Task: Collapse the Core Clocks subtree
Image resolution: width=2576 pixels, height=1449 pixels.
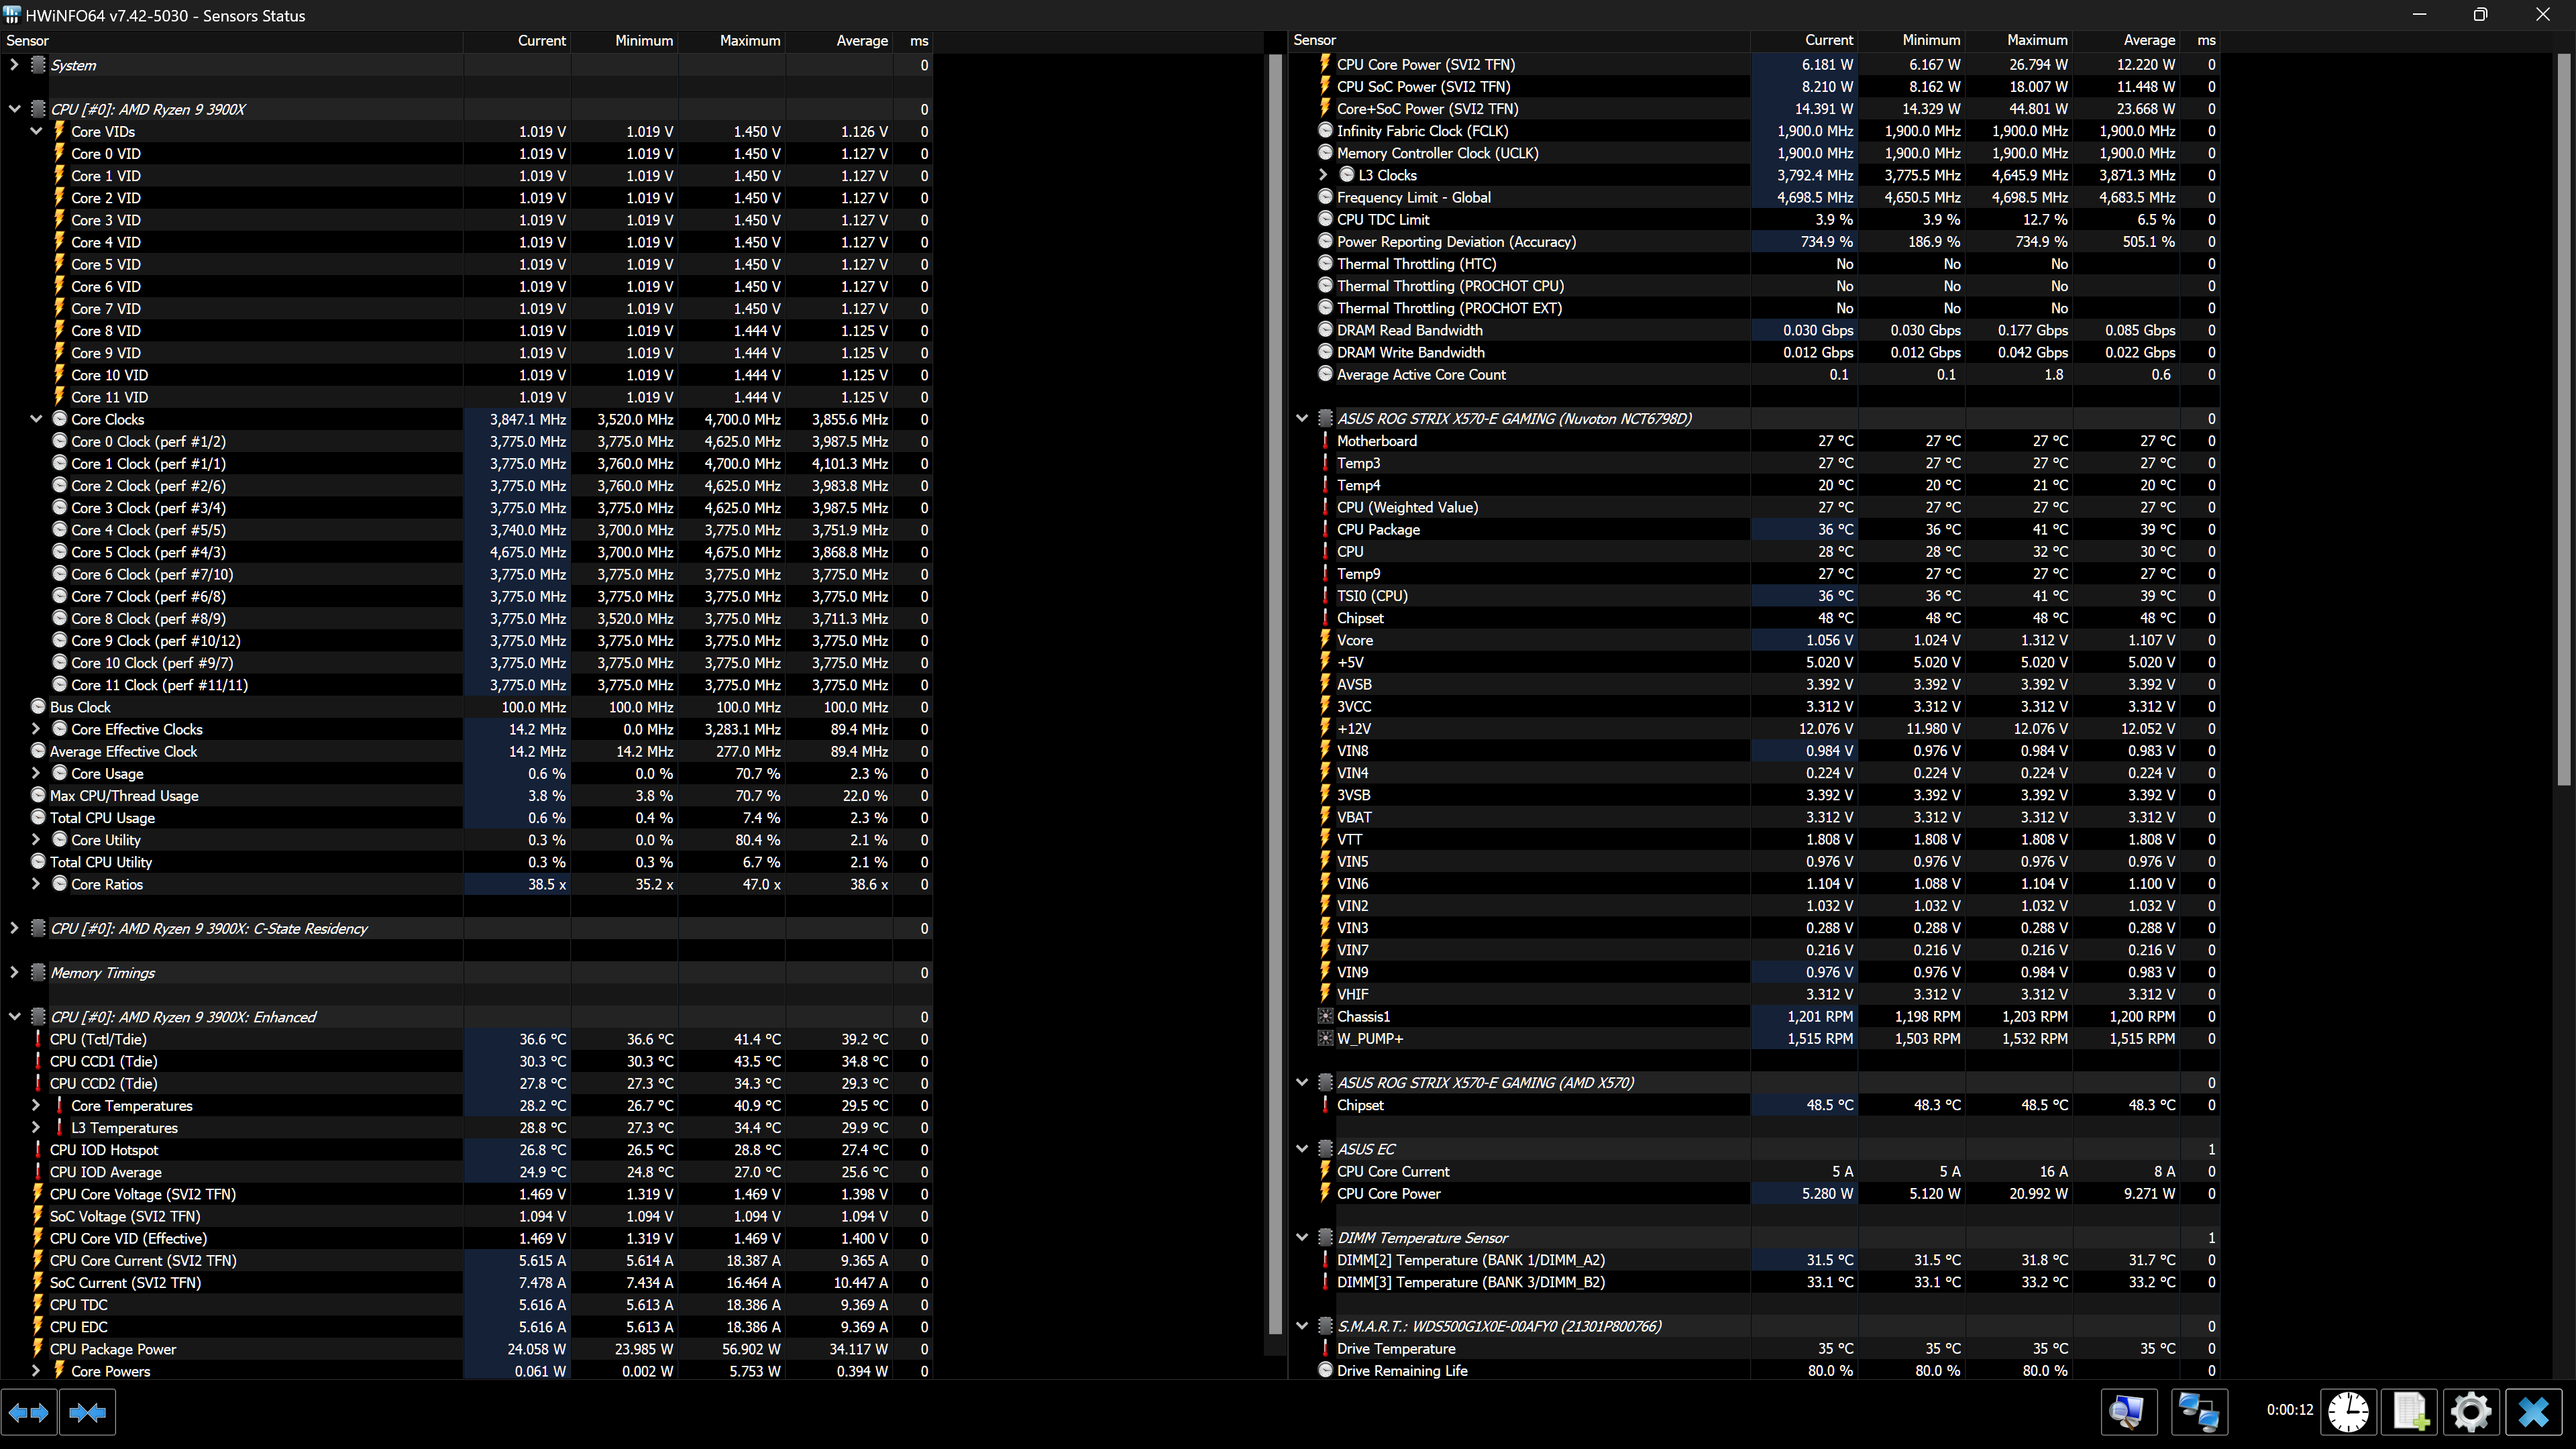Action: (x=36, y=419)
